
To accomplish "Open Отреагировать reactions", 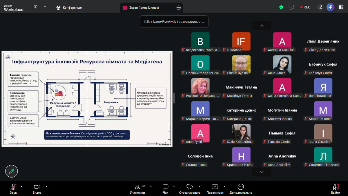I will [x=190, y=189].
